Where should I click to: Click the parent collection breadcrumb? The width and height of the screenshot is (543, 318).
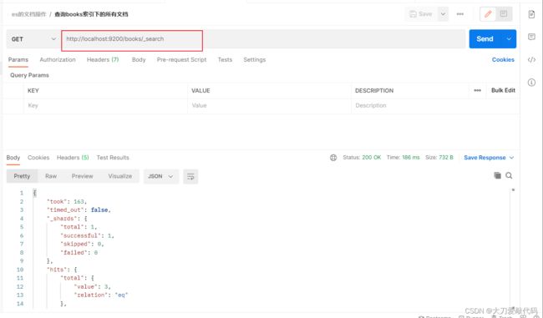pyautogui.click(x=28, y=14)
